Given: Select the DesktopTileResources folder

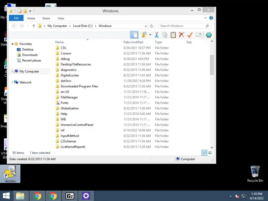Looking at the screenshot, I should click(76, 64).
